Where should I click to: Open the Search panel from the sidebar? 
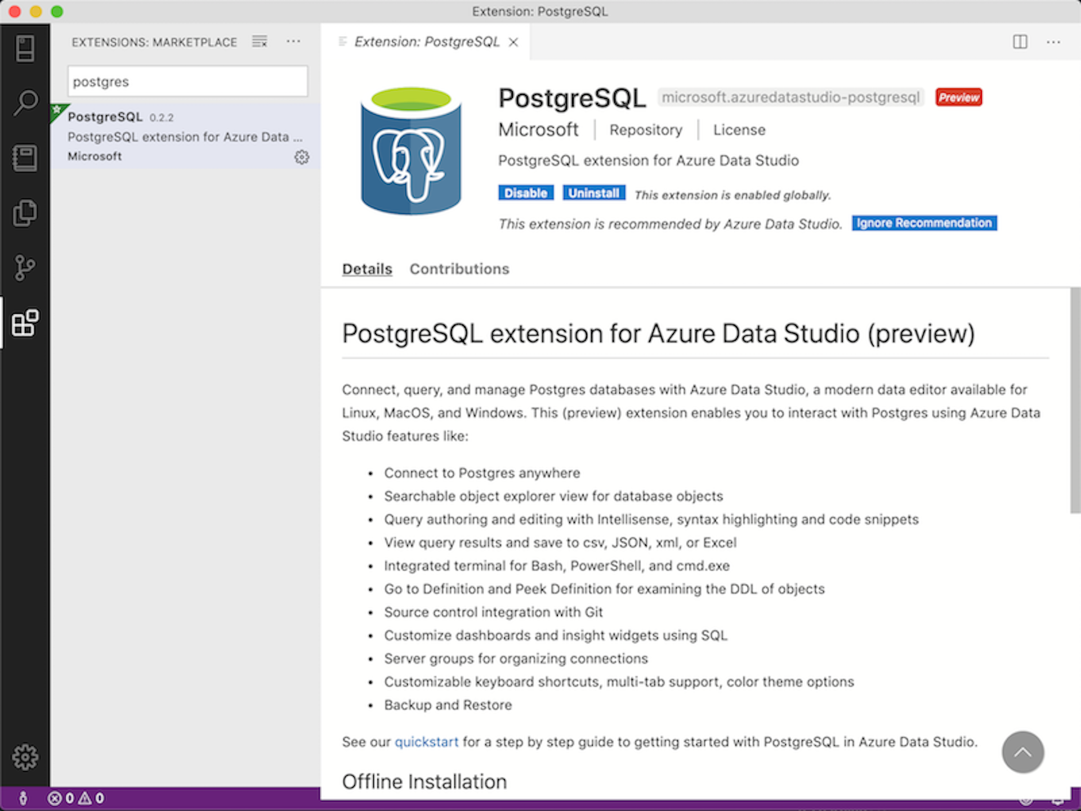pos(25,102)
